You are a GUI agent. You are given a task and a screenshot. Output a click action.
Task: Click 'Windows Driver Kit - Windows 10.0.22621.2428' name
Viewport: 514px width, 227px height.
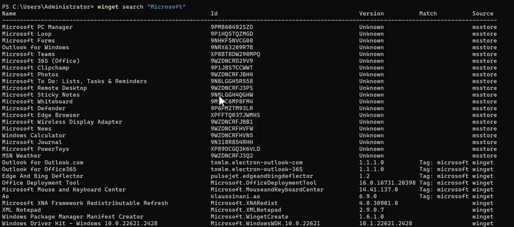[x=80, y=223]
